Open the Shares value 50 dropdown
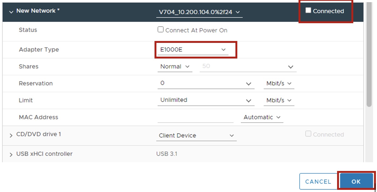This screenshot has height=192, width=377. pos(290,67)
